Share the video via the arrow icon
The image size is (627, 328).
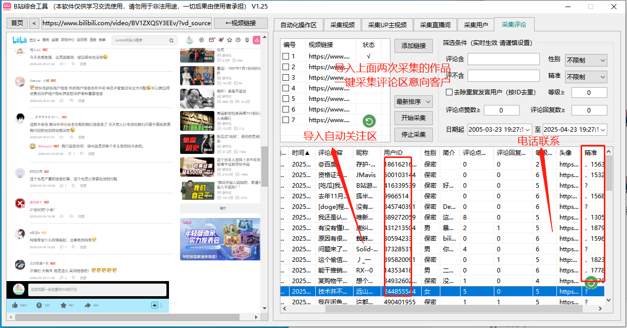[x=88, y=305]
